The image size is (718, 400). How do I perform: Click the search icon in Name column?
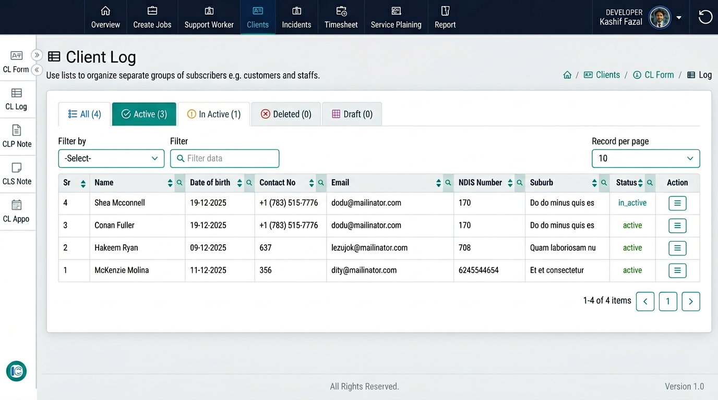click(x=179, y=183)
